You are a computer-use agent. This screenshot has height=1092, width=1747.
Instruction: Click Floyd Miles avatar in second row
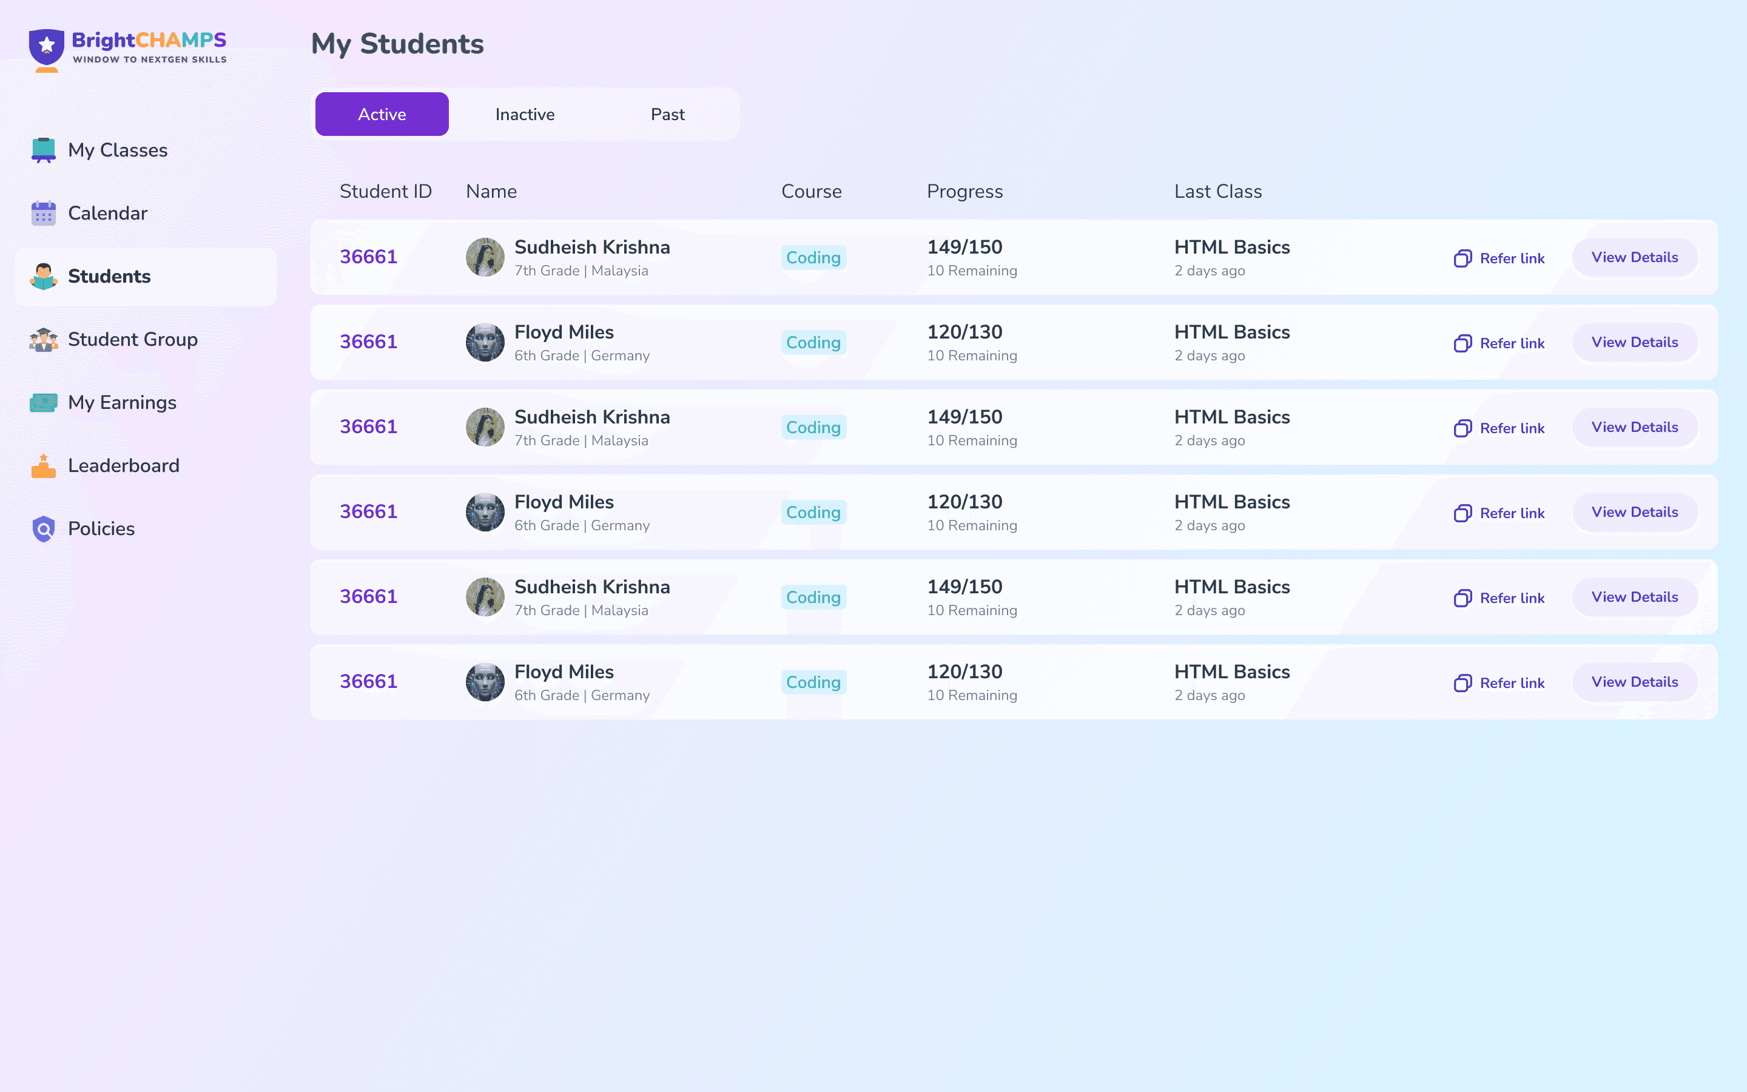(485, 342)
